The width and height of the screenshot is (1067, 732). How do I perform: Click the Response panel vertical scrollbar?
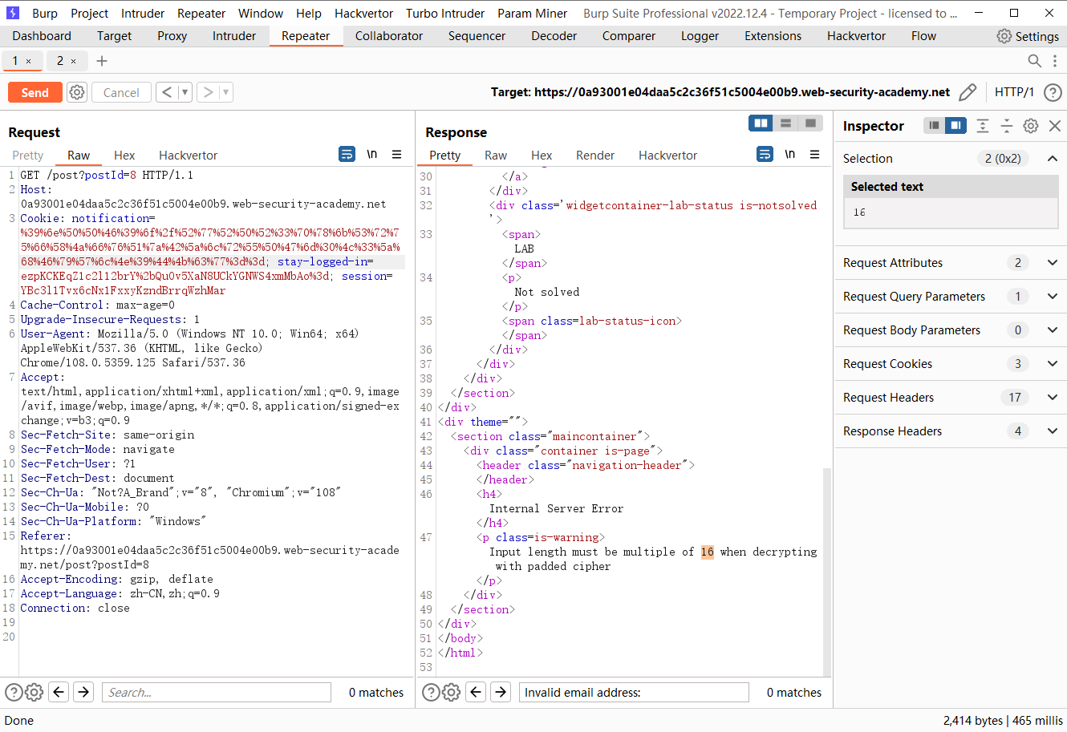(827, 571)
